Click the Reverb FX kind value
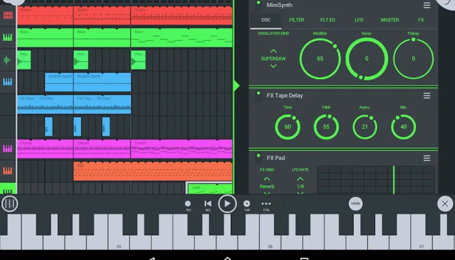 tap(267, 187)
